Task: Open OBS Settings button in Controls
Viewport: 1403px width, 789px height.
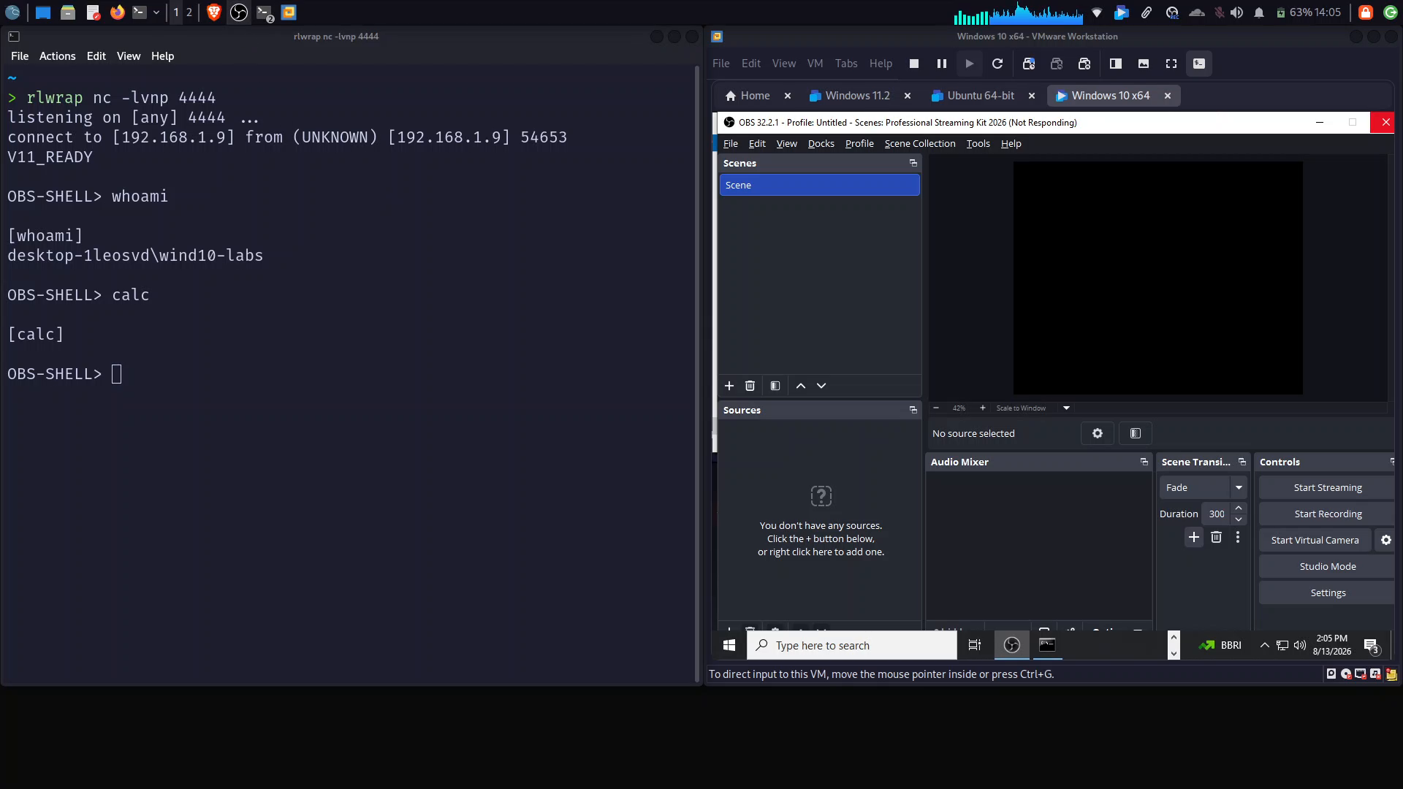Action: (x=1327, y=592)
